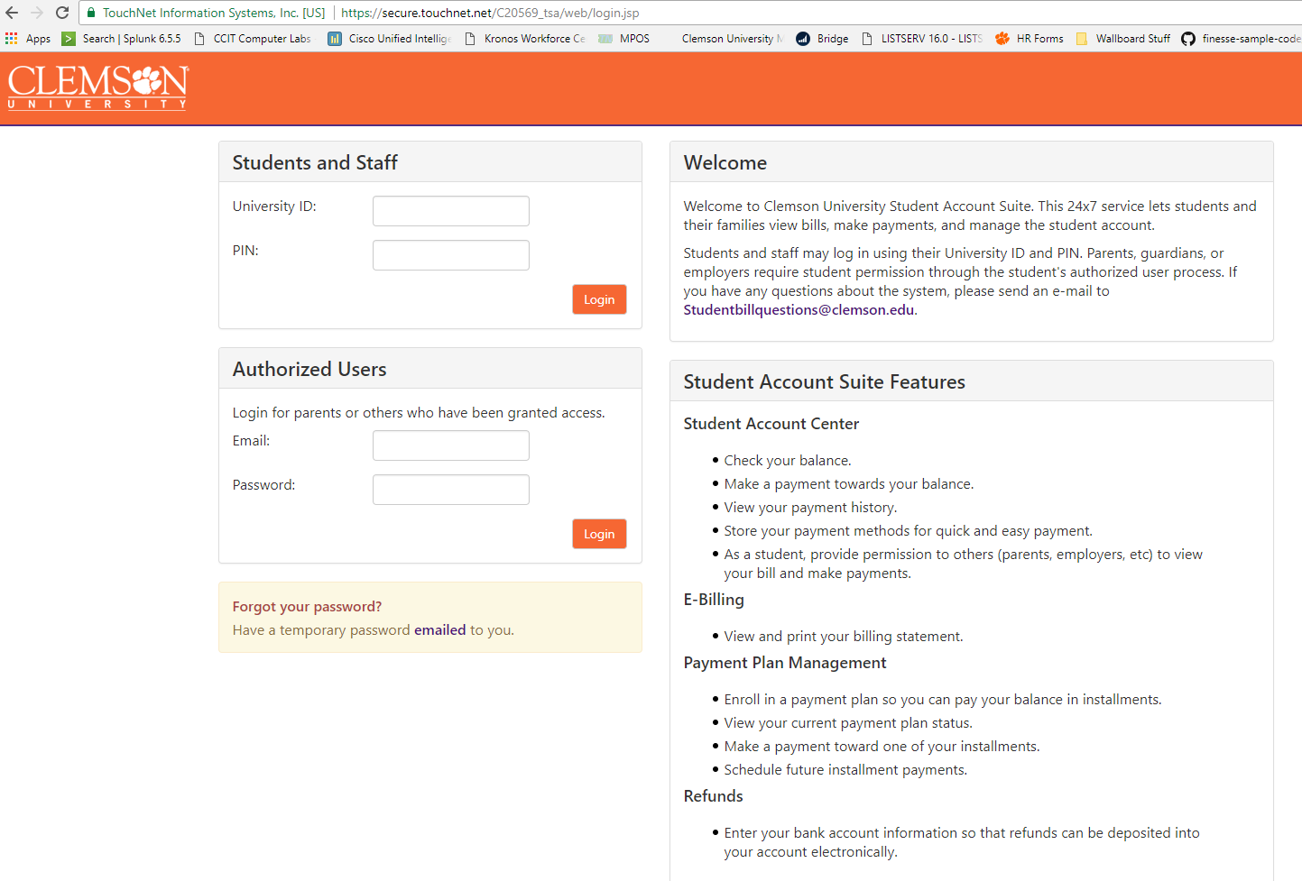Click the Clemson University logo

(98, 87)
